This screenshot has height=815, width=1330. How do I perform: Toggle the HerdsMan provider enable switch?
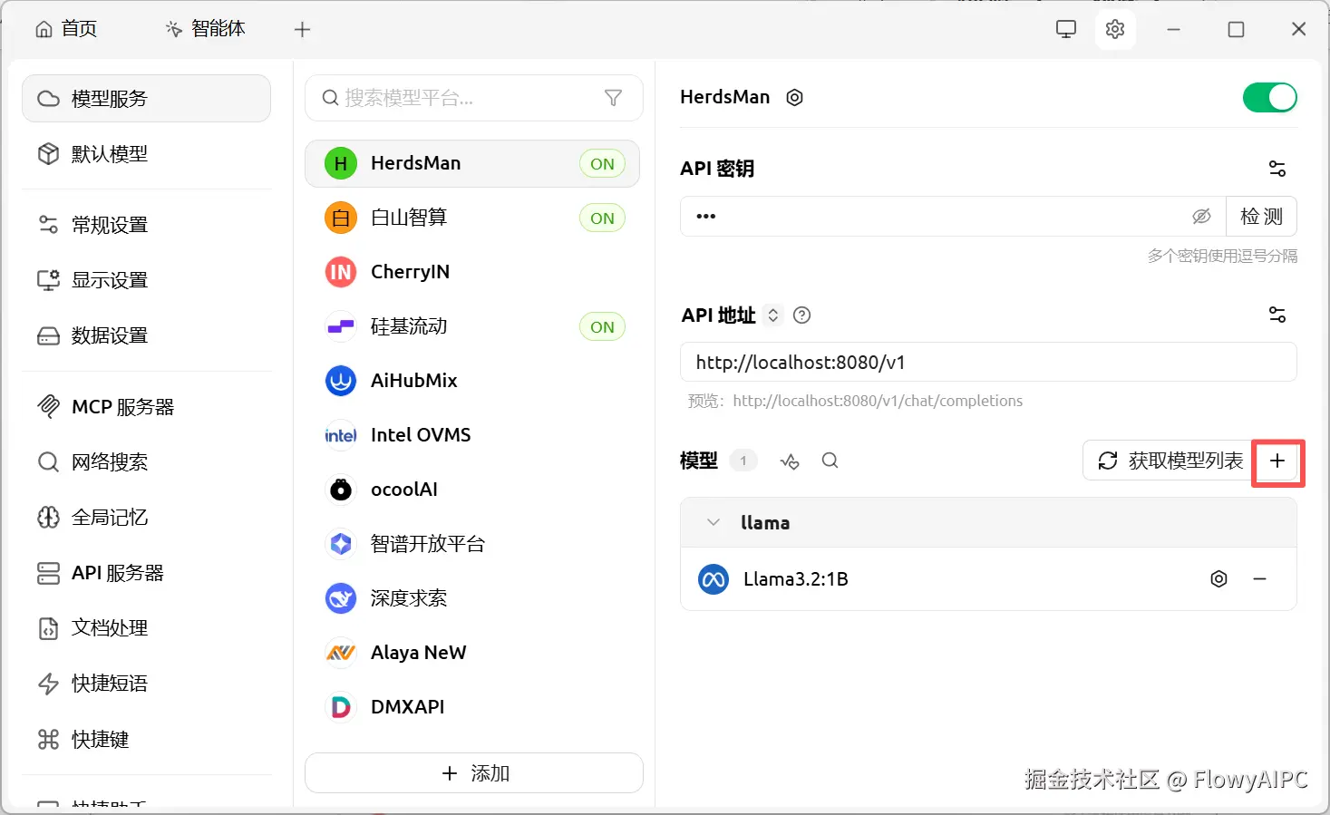(1269, 97)
